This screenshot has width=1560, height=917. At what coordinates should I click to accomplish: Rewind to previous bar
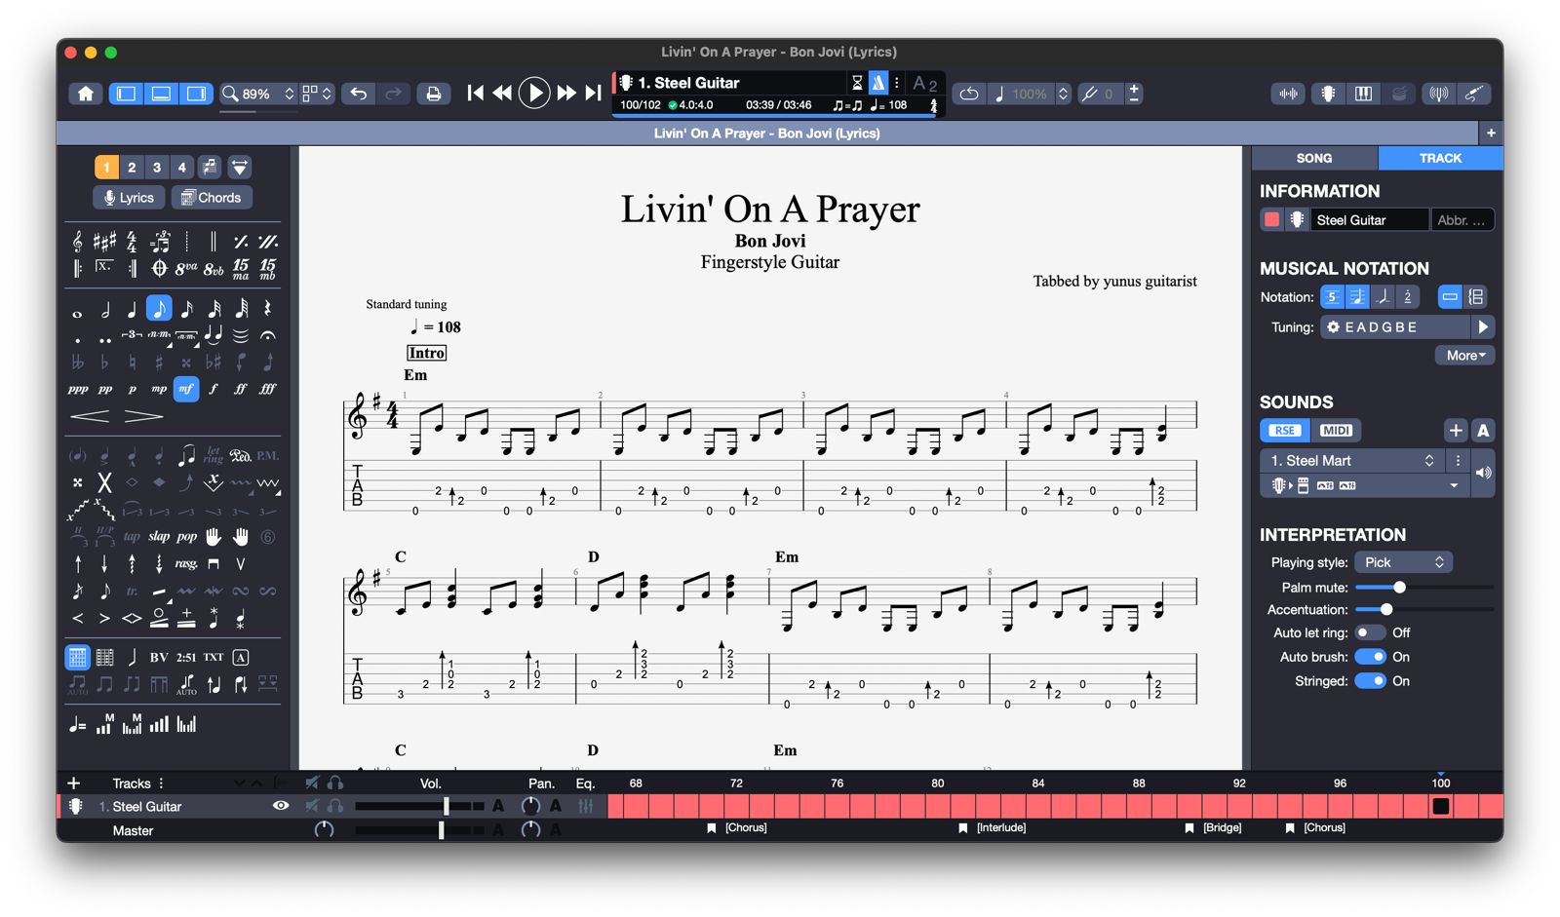[x=502, y=93]
